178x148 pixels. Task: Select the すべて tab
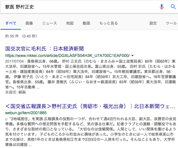pos(11,23)
